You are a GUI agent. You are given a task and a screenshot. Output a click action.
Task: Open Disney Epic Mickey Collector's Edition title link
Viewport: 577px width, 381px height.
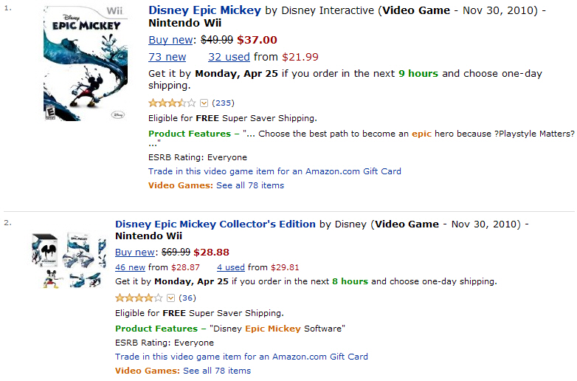pos(215,224)
